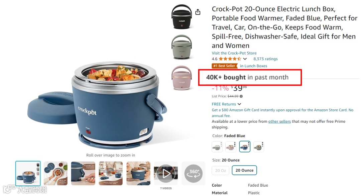Visit the Crock-Pot Store link
361x196 pixels.
[x=234, y=53]
